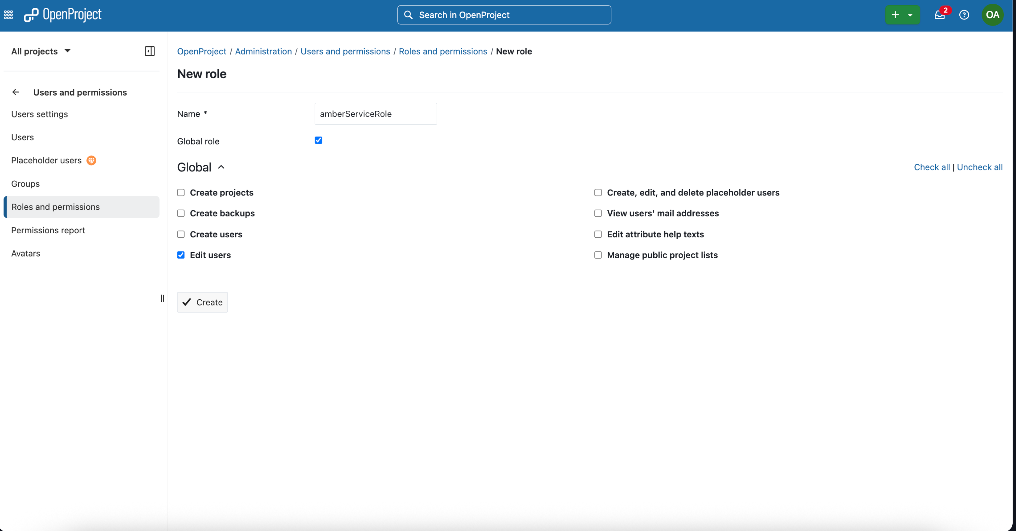Uncheck the Edit users permission
The width and height of the screenshot is (1016, 531).
[181, 255]
